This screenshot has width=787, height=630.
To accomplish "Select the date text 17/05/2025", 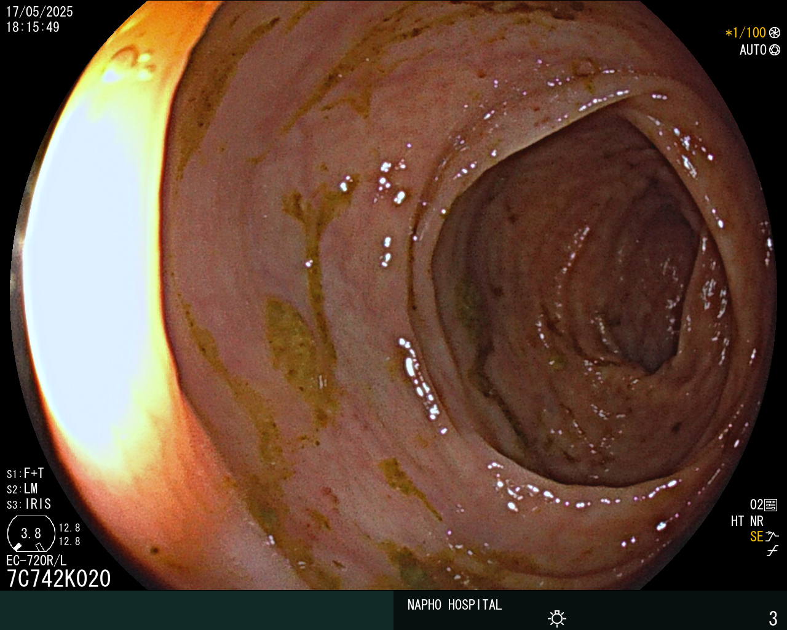I will coord(39,12).
